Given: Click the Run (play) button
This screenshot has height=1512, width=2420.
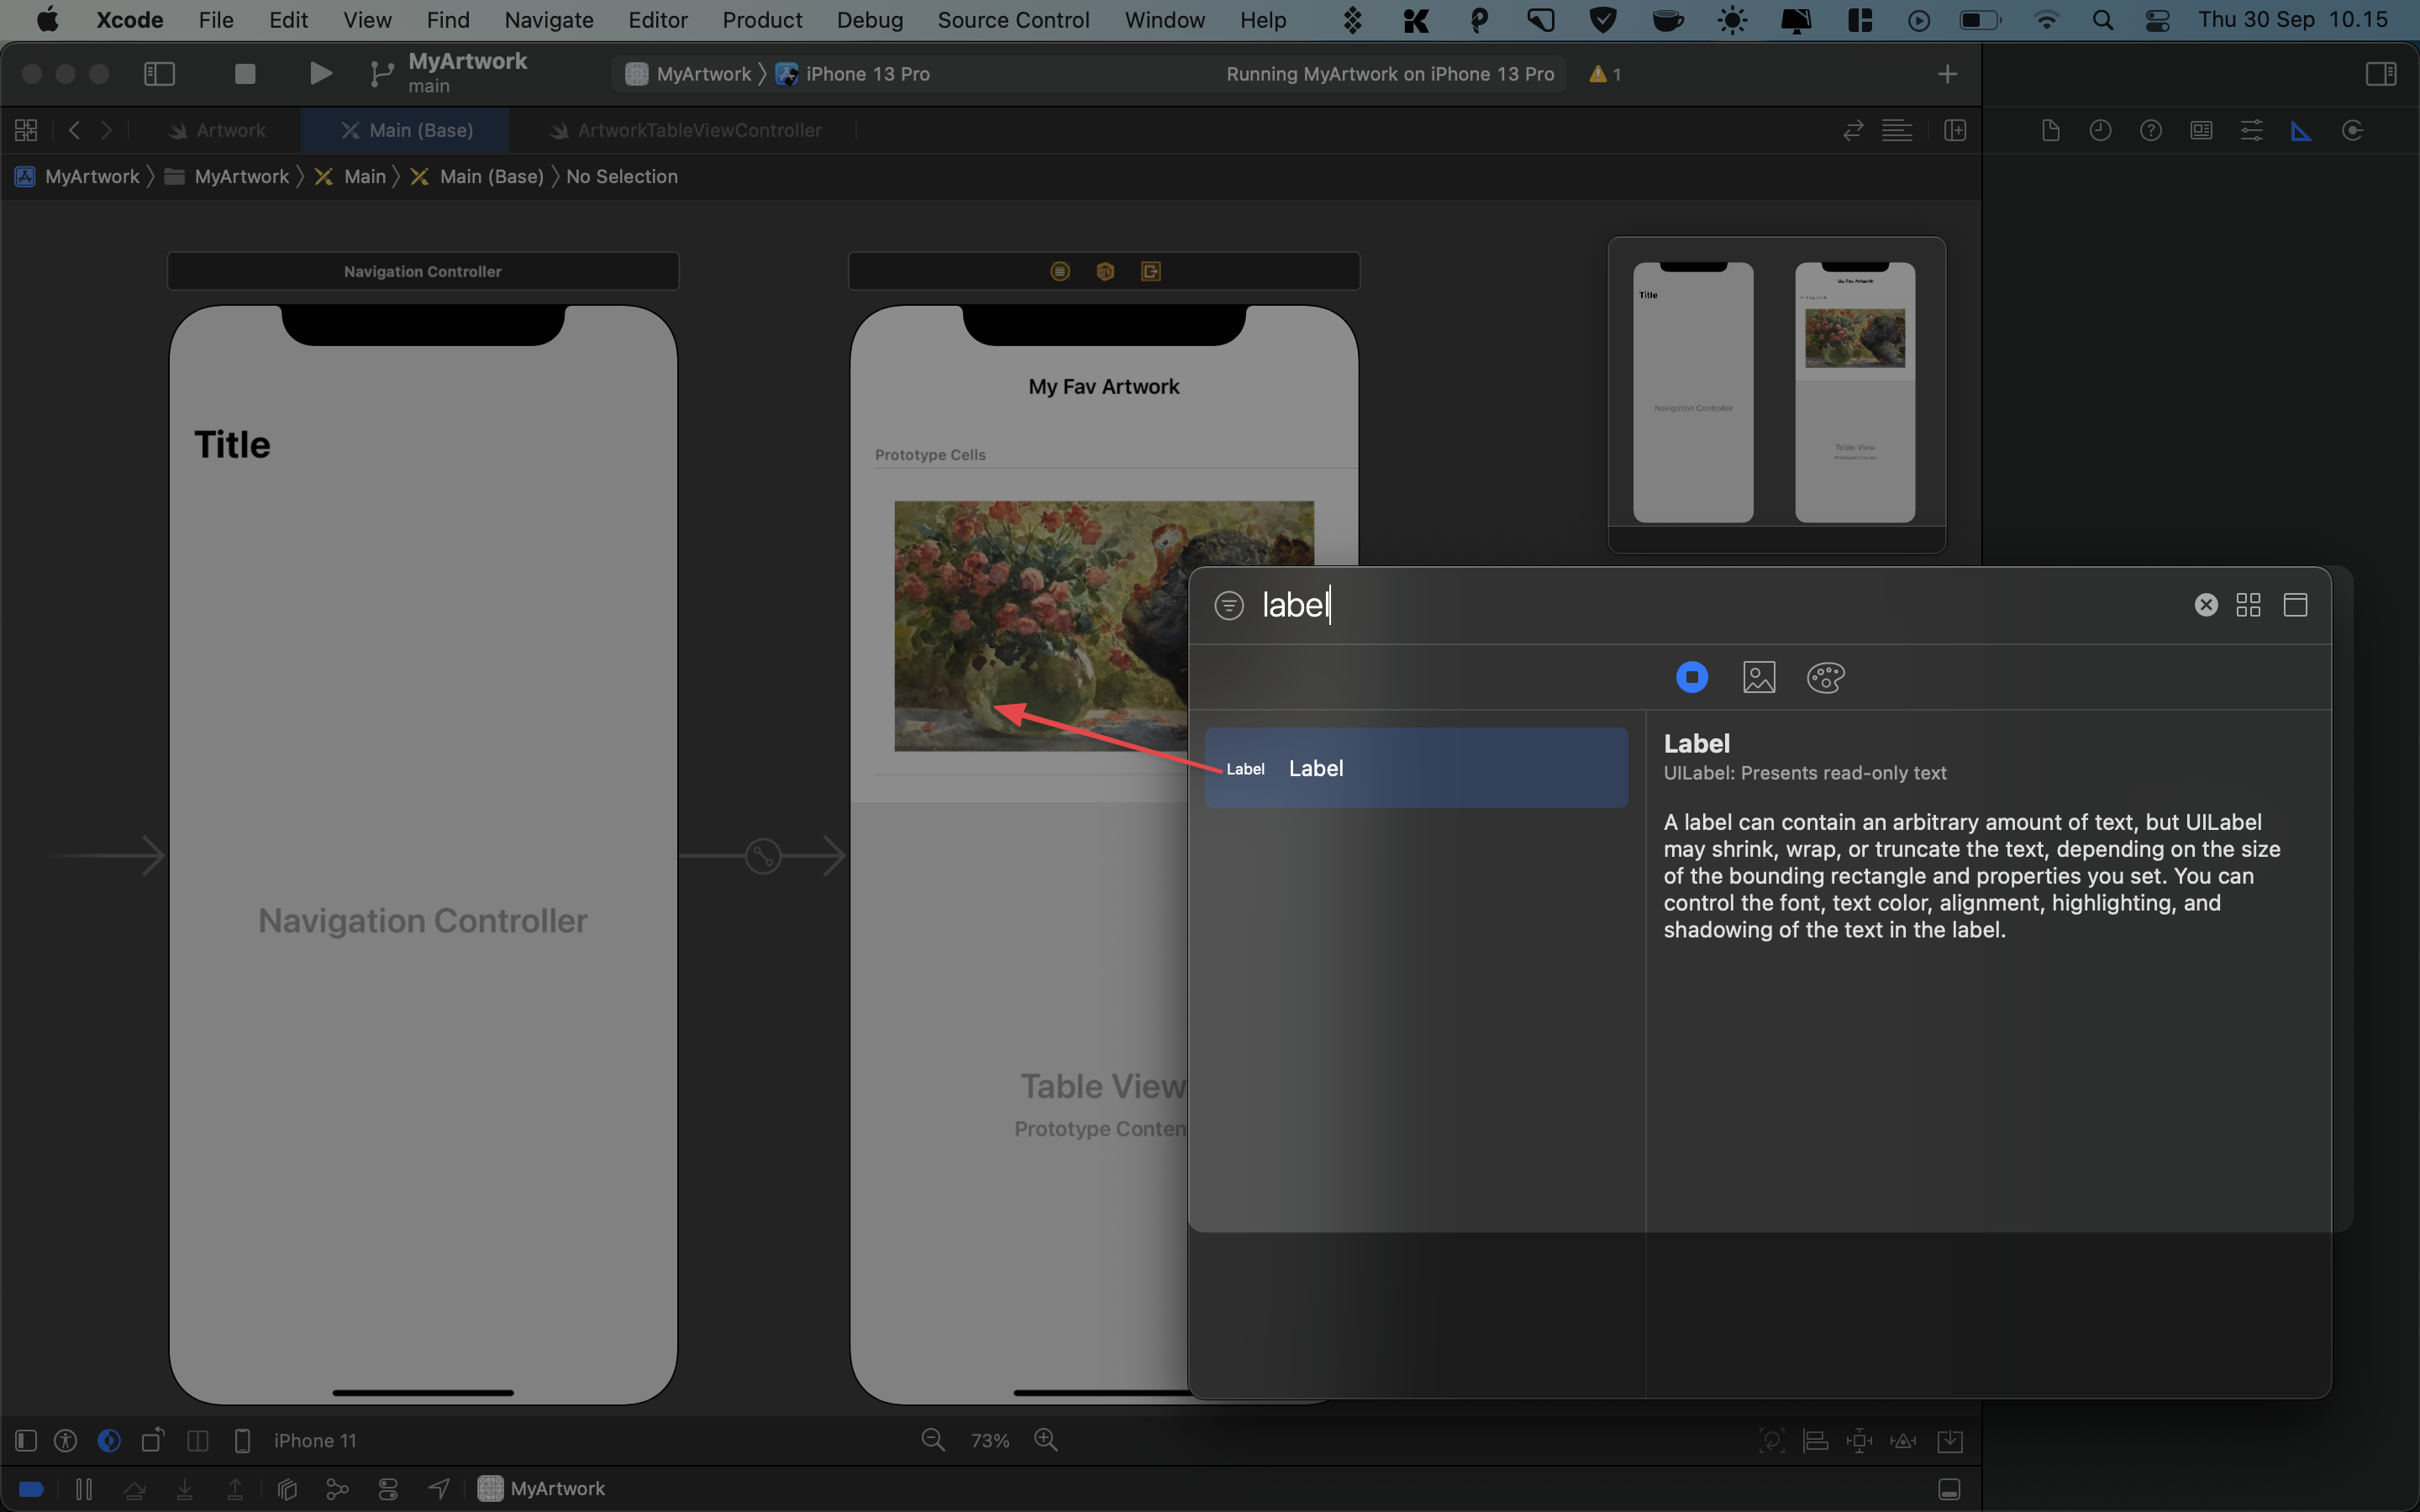Looking at the screenshot, I should coord(320,74).
